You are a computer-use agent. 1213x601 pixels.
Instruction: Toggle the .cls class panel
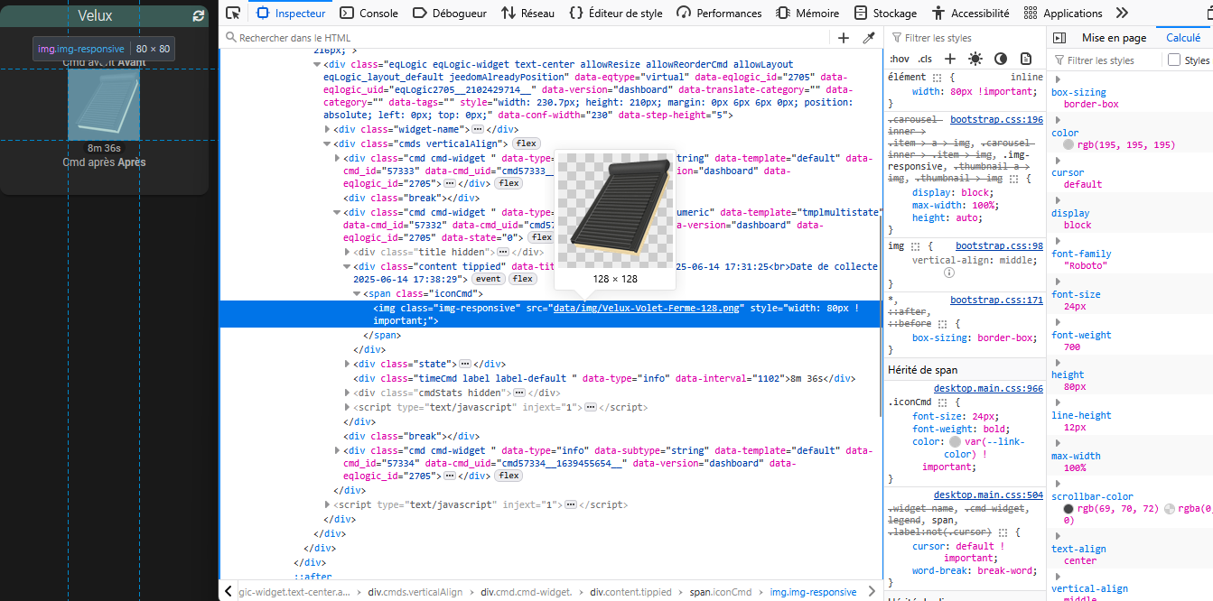(925, 59)
